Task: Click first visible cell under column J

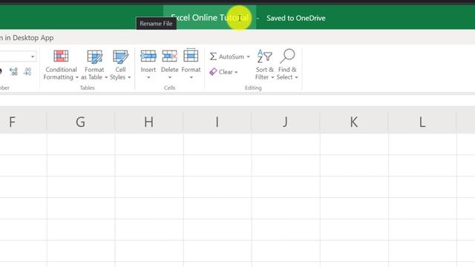Action: pos(286,144)
